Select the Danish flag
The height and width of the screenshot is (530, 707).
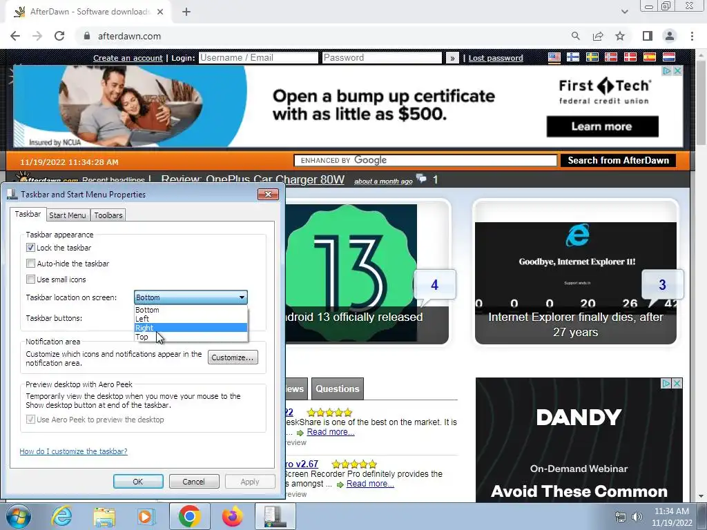coord(630,57)
